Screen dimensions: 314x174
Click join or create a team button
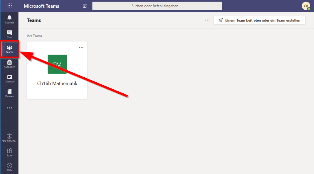point(259,20)
